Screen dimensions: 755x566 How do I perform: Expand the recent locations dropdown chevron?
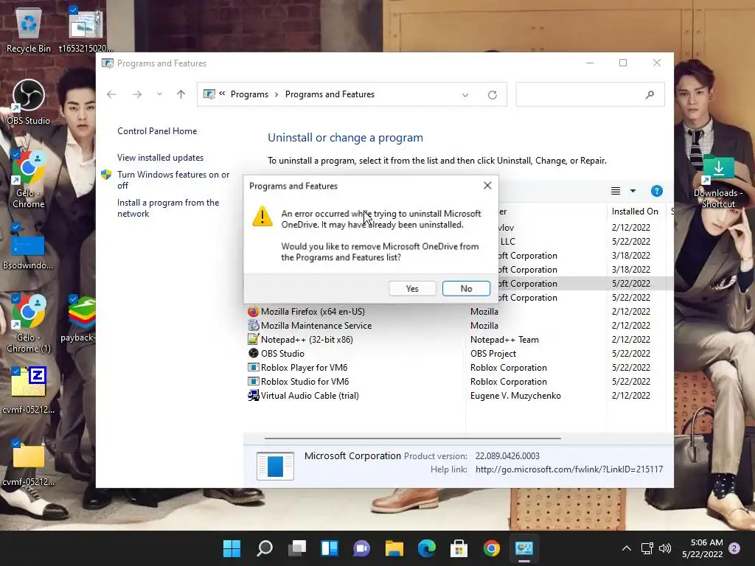(159, 94)
